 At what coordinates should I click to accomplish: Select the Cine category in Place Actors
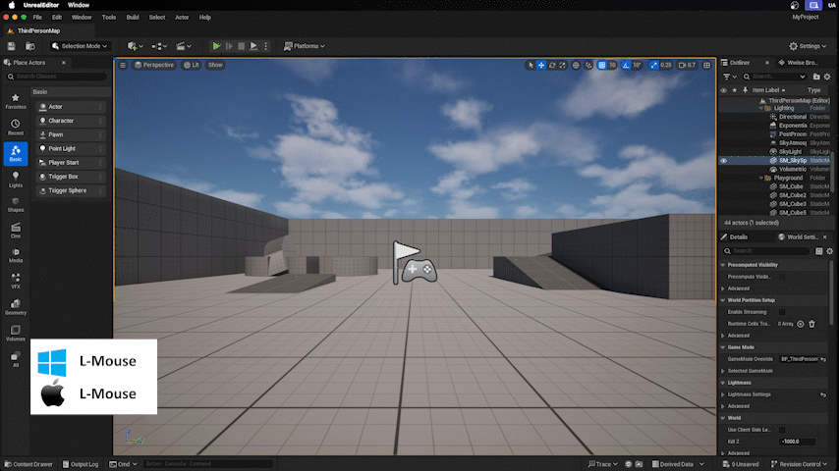(x=16, y=231)
